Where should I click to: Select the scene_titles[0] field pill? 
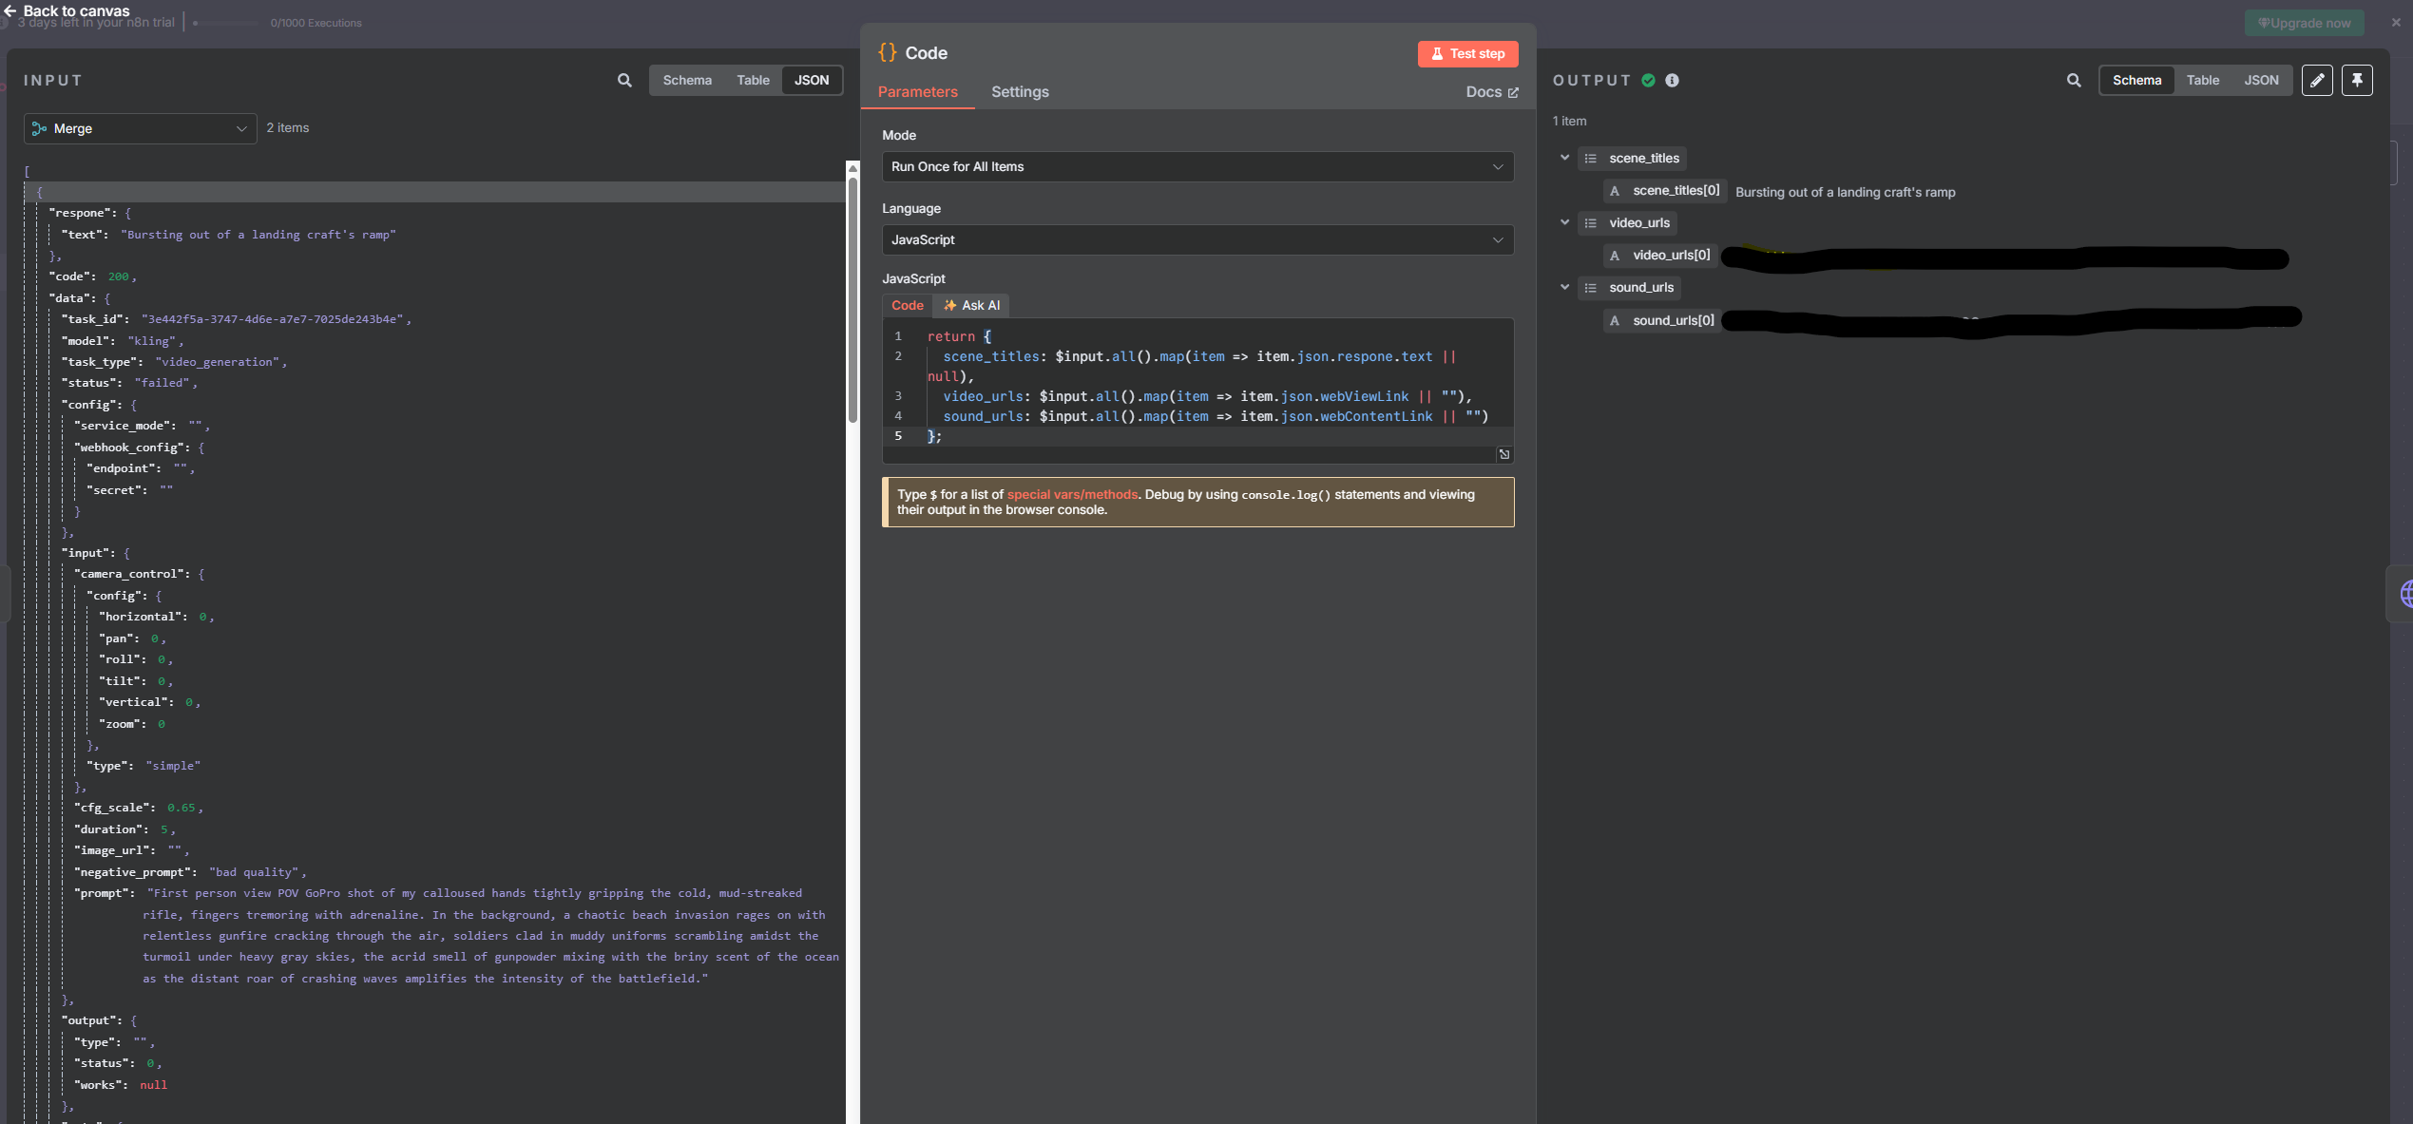1664,191
